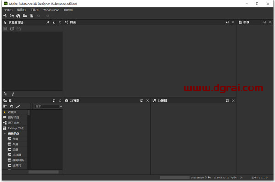This screenshot has width=275, height=182.
Task: Select the 变量 function subcategory
Action: (x=16, y=150)
